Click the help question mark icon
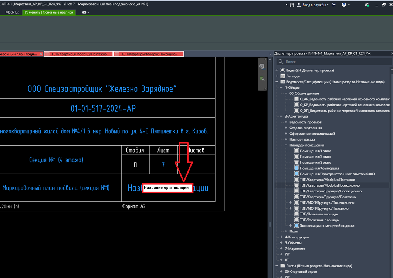The width and height of the screenshot is (393, 278). pos(344,5)
